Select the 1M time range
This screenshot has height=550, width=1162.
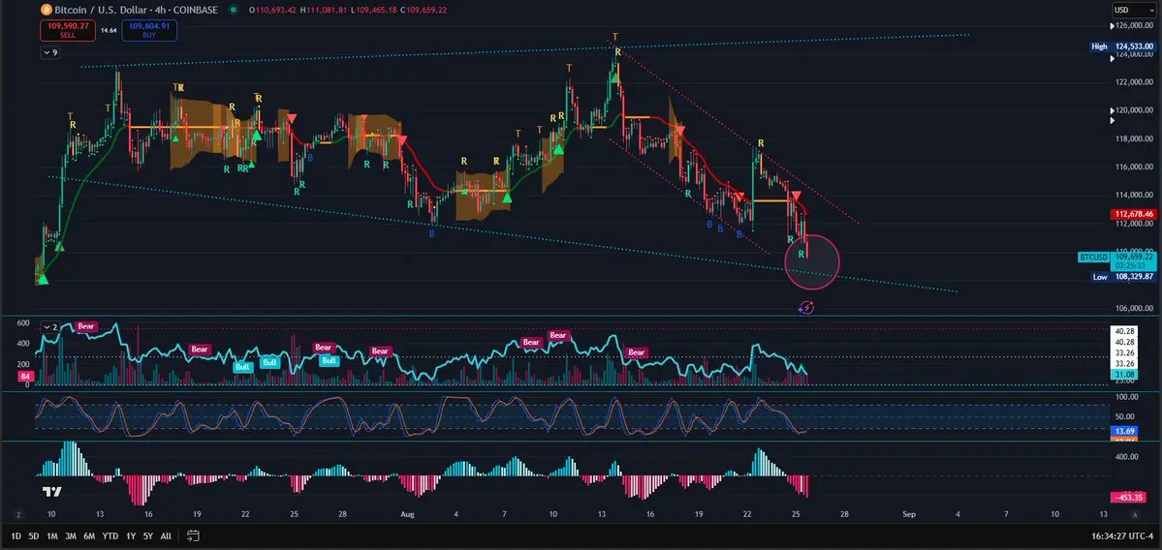click(52, 535)
